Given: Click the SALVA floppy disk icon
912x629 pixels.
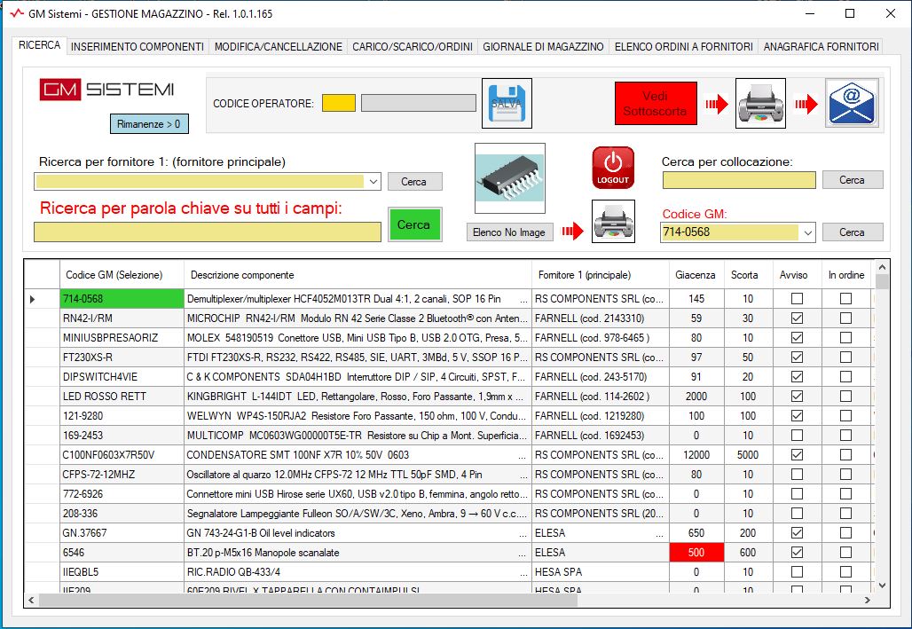Looking at the screenshot, I should coord(507,104).
